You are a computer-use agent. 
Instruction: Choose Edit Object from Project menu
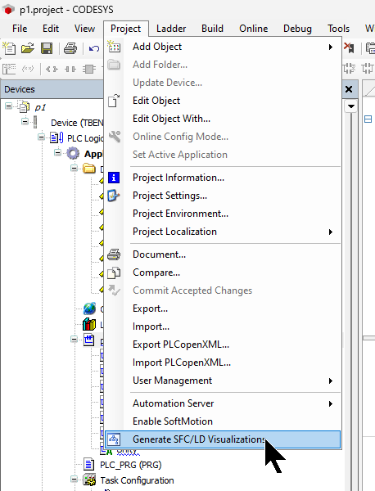[223, 101]
